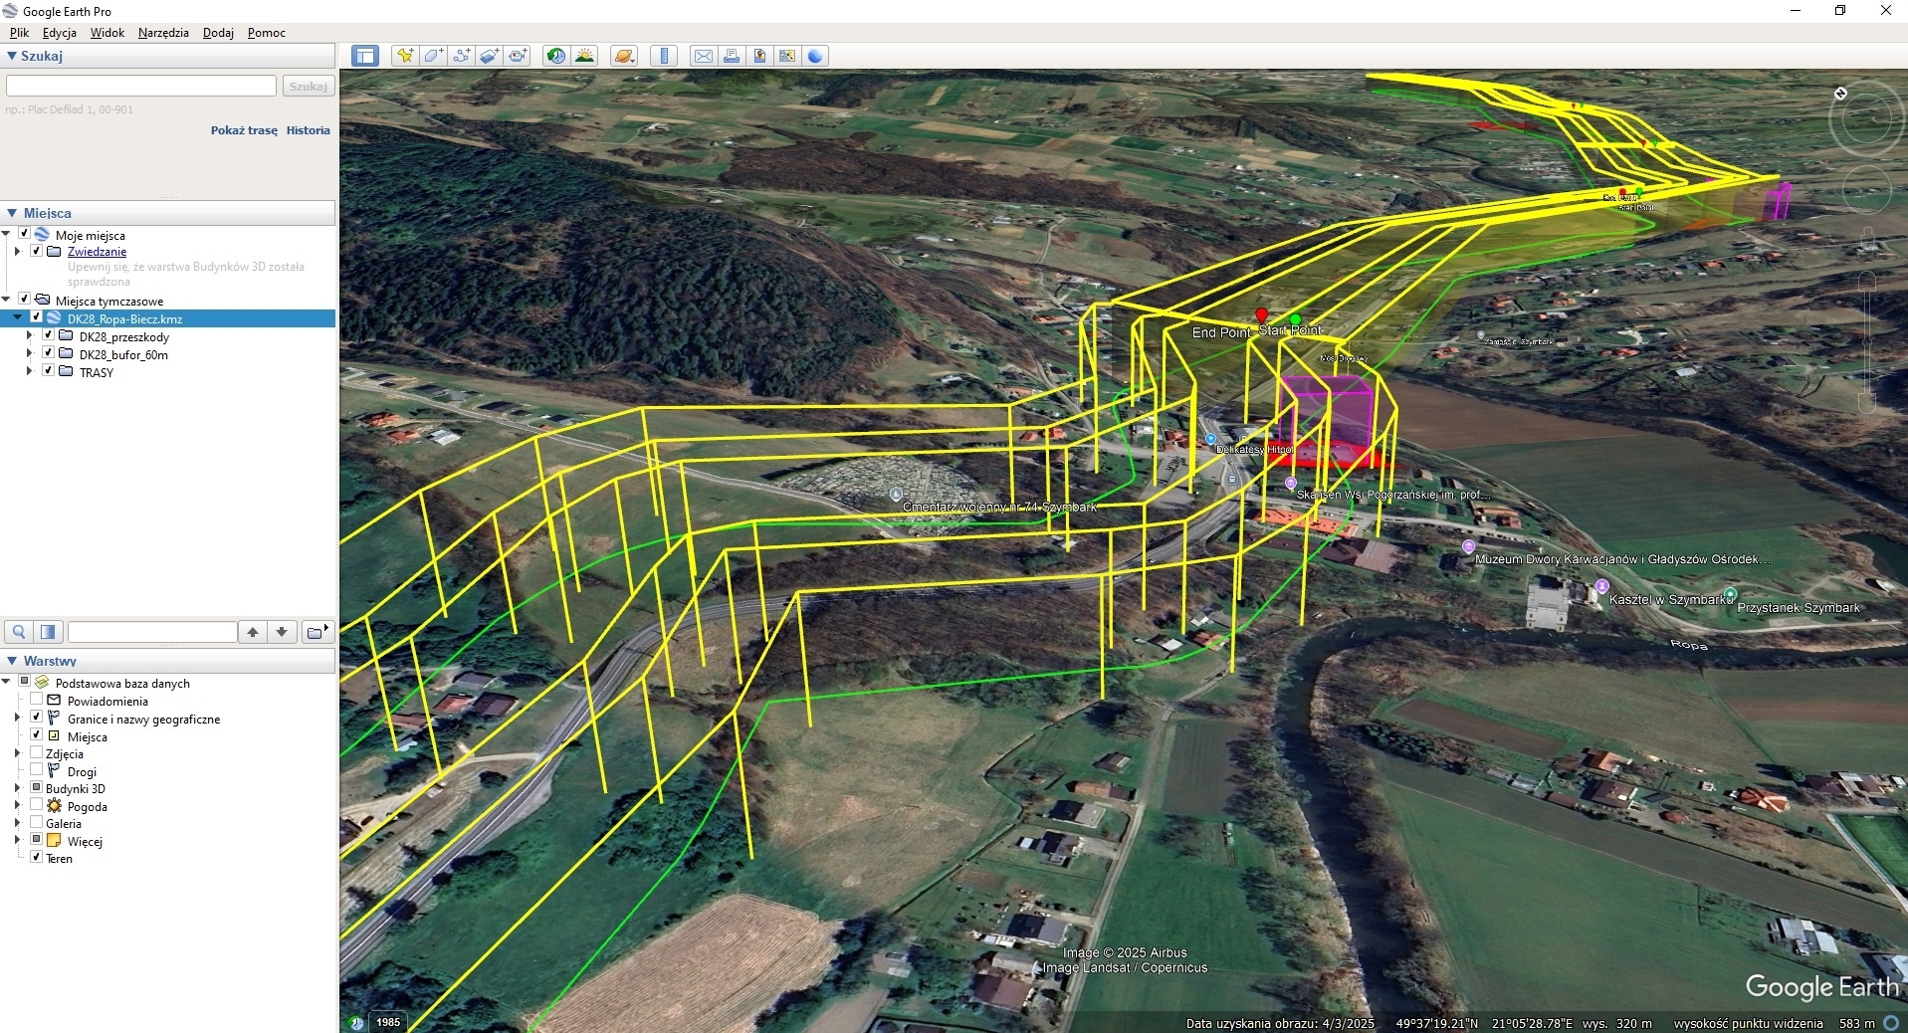This screenshot has height=1033, width=1908.
Task: Uncheck the DK28_przeszkody folder checkbox
Action: tap(48, 336)
